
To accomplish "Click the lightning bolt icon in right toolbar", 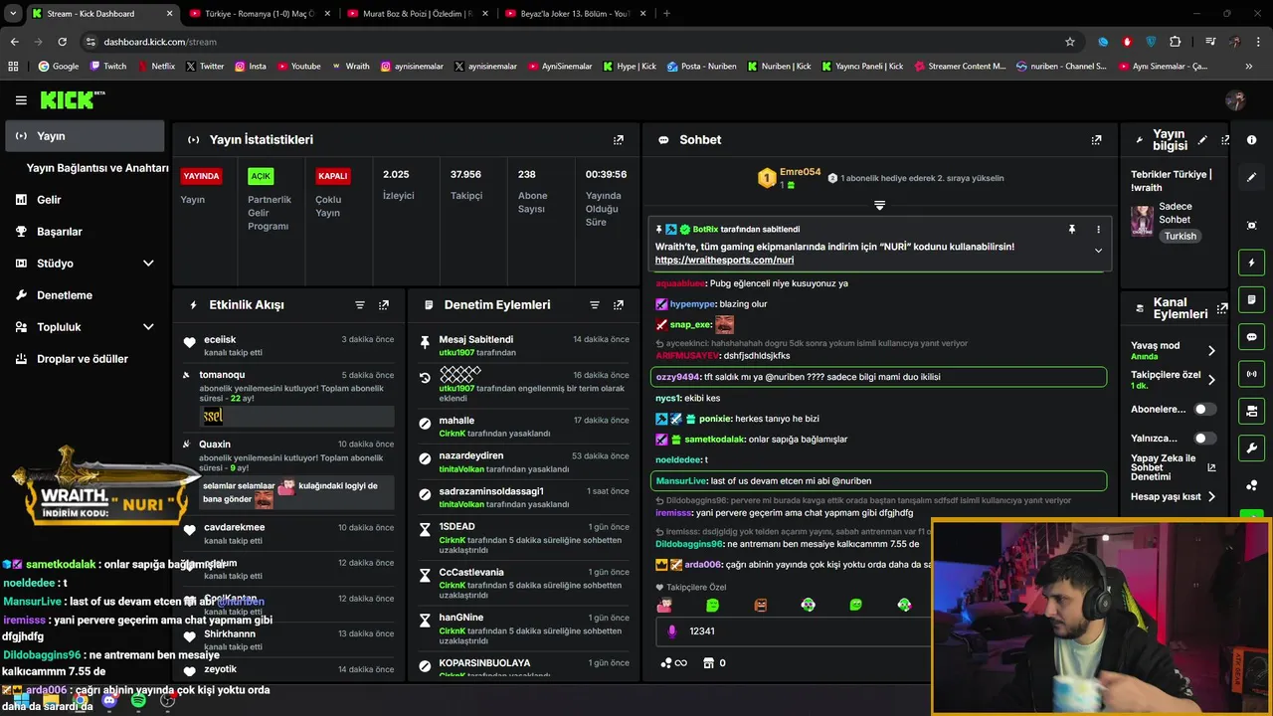I will pyautogui.click(x=1252, y=263).
